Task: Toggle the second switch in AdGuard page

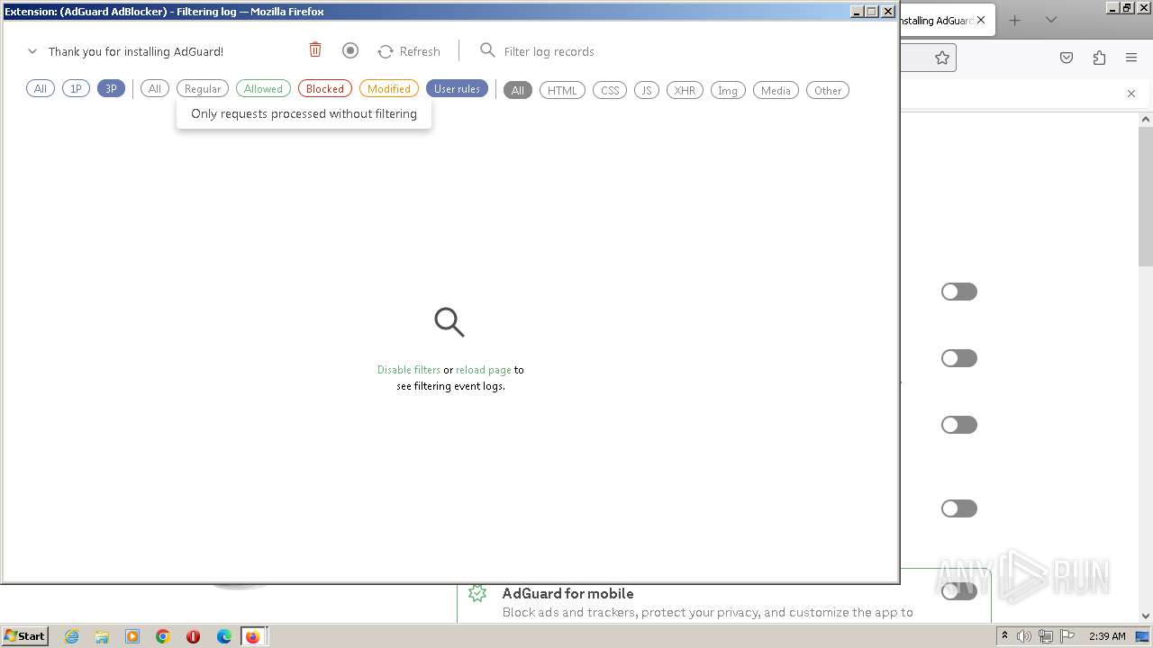Action: [959, 358]
